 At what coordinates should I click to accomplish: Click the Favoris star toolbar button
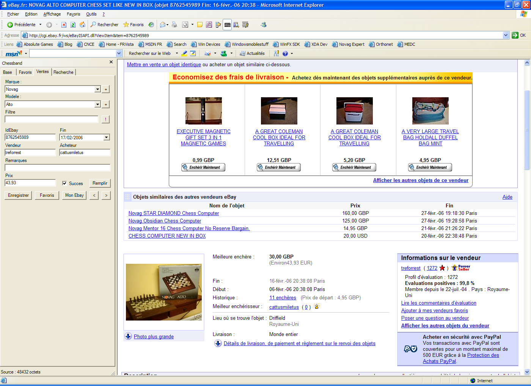pyautogui.click(x=134, y=25)
